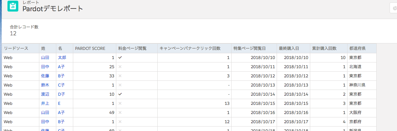Select Pardot score 25 cell
The width and height of the screenshot is (397, 131).
[95, 67]
